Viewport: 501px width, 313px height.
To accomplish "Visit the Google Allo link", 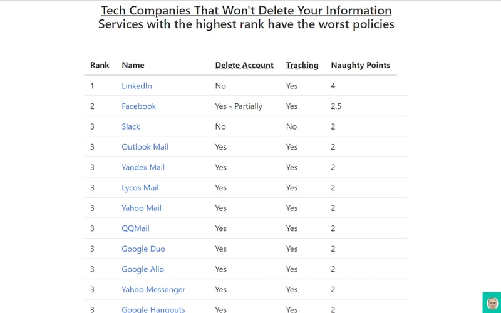I will click(143, 269).
